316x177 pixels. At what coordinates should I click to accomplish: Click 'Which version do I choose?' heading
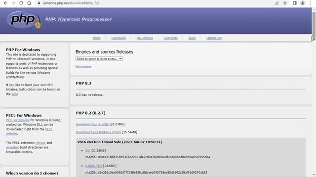click(32, 173)
